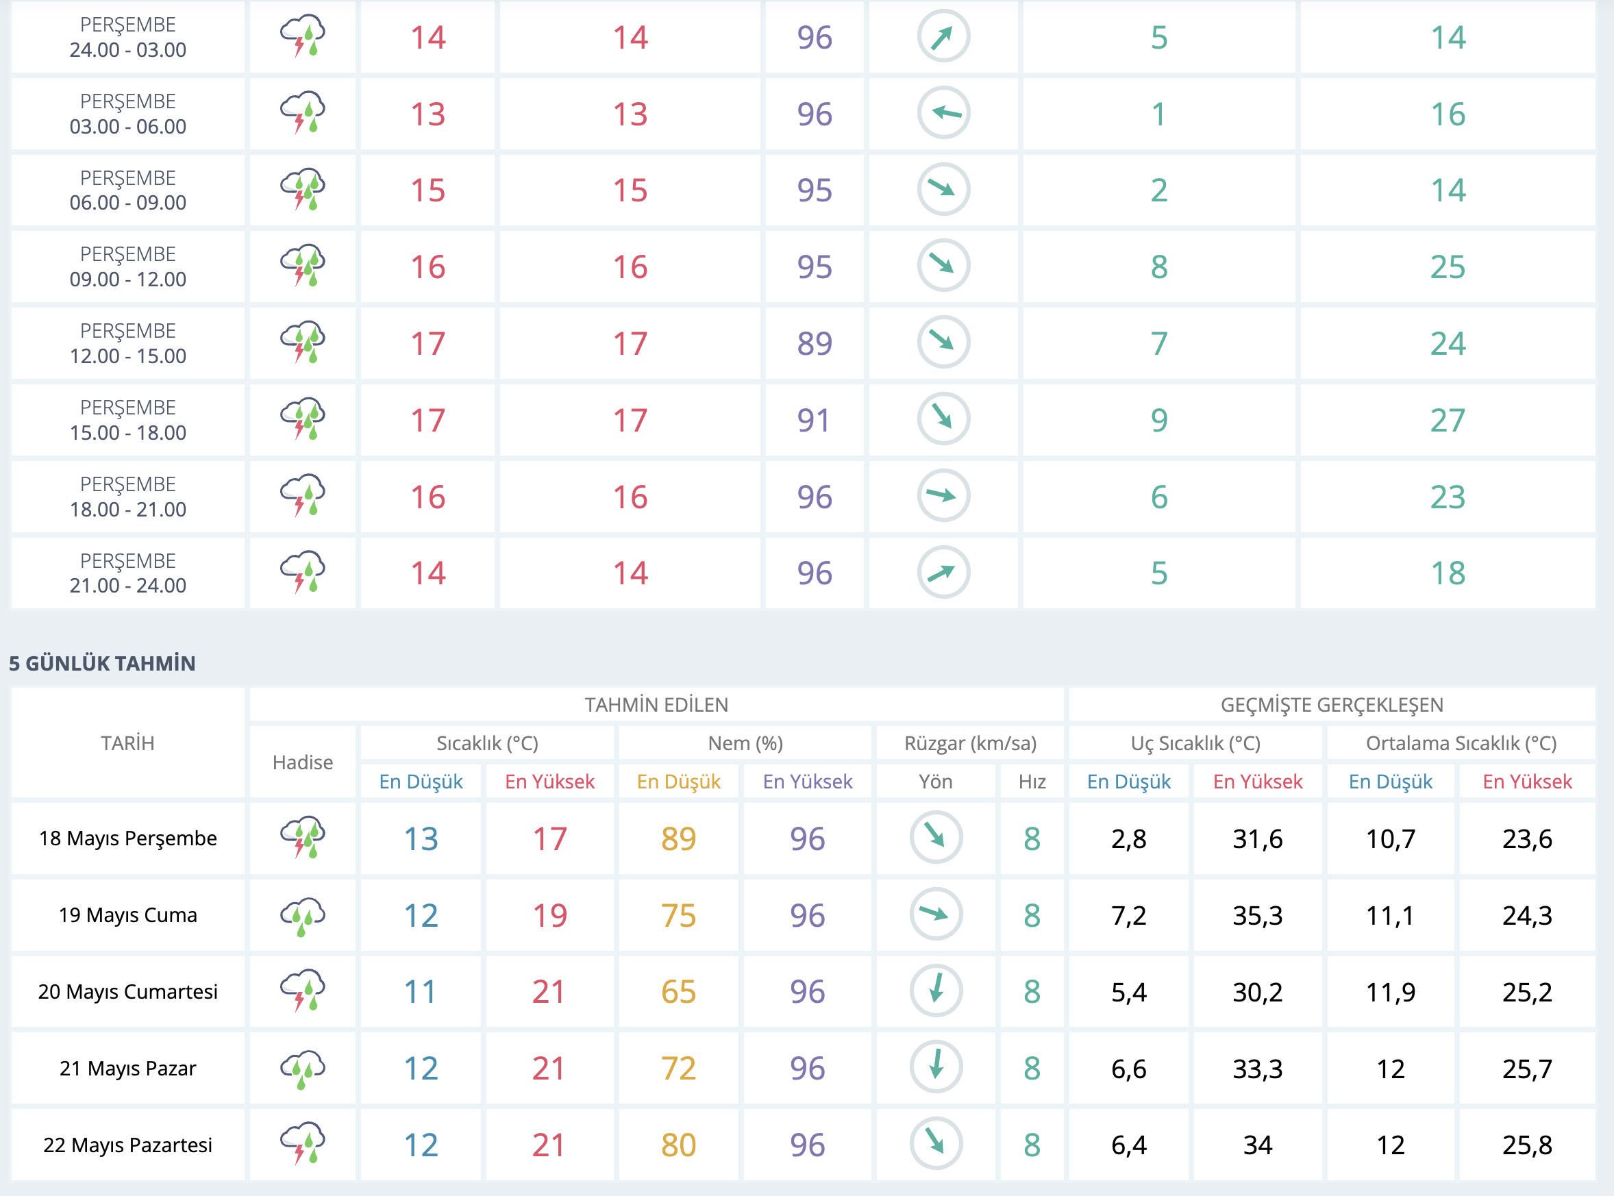Click wind arrow in Perşembe 21.00 - 24.00 row

point(943,573)
